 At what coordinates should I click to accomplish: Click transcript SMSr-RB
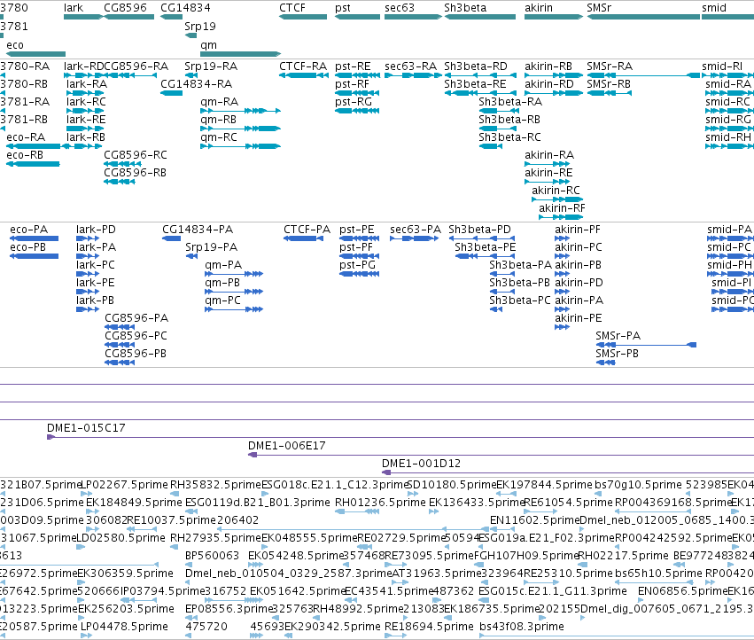coord(609,93)
